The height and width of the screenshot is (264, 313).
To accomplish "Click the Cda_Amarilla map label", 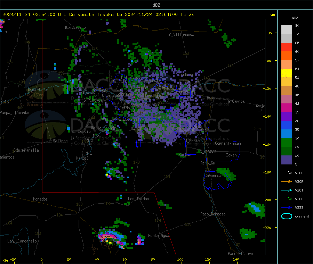I will 26,150.
